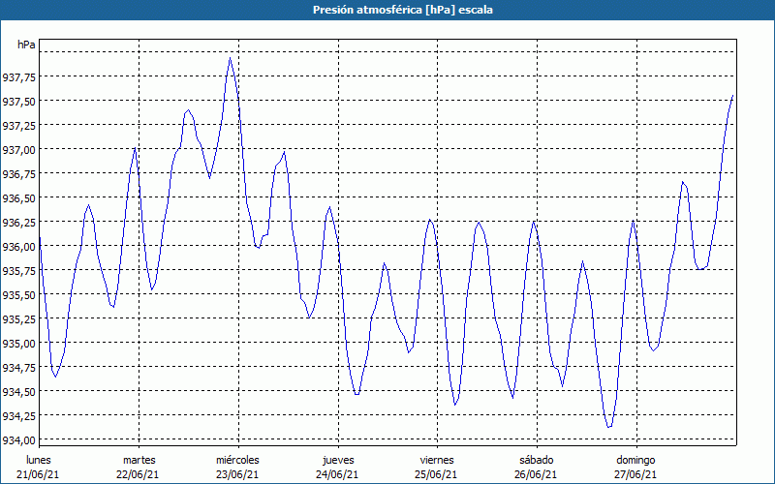775x484 pixels.
Task: Click the 934,50 axis value
Action: [x=18, y=391]
